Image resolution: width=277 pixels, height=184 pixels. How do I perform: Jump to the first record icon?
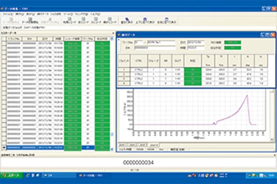[69, 20]
